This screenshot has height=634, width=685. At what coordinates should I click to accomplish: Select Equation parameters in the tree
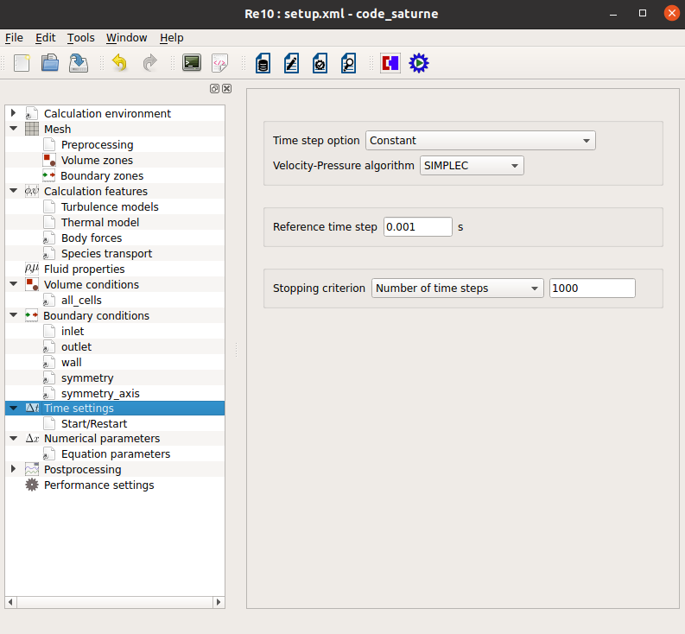[116, 454]
